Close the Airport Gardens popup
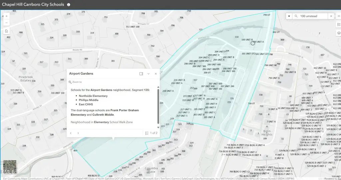This screenshot has height=180, width=341. pyautogui.click(x=156, y=74)
